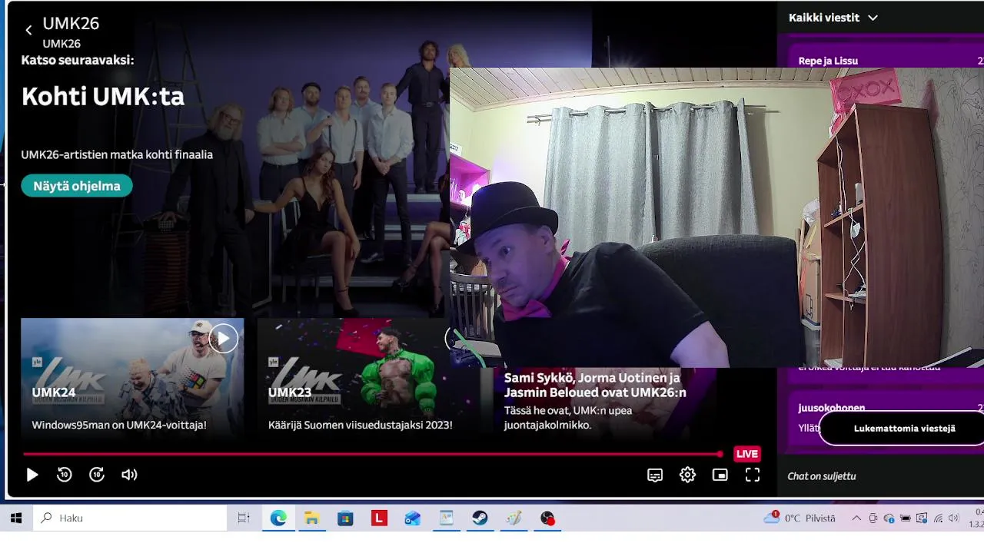Click the system tray volume icon

click(954, 518)
